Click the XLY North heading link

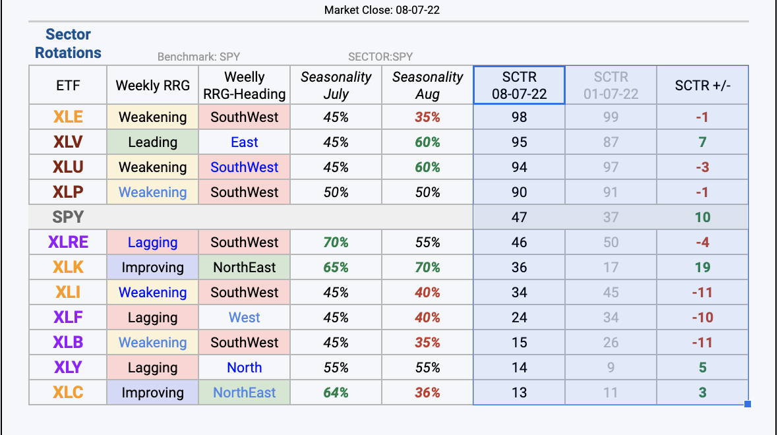coord(244,368)
